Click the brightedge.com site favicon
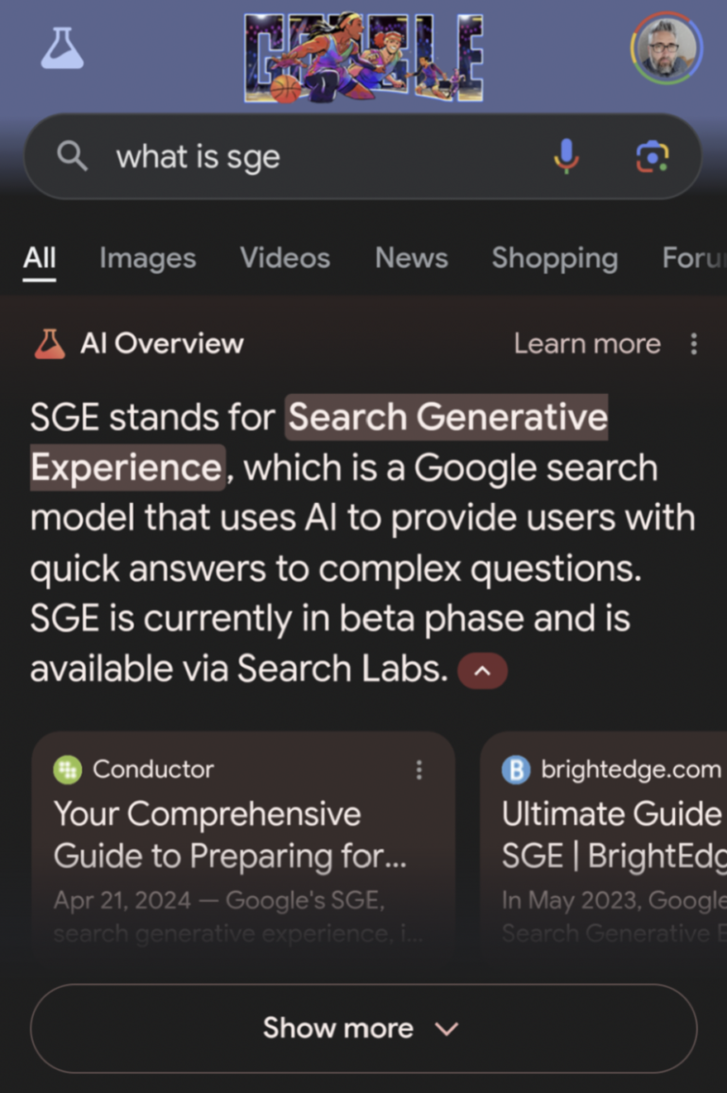Image resolution: width=727 pixels, height=1093 pixels. click(516, 769)
